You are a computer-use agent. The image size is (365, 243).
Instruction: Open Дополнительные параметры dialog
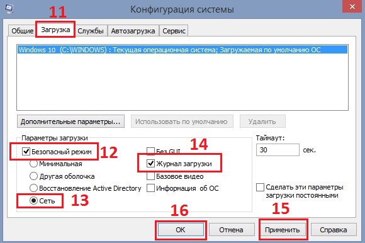(70, 121)
